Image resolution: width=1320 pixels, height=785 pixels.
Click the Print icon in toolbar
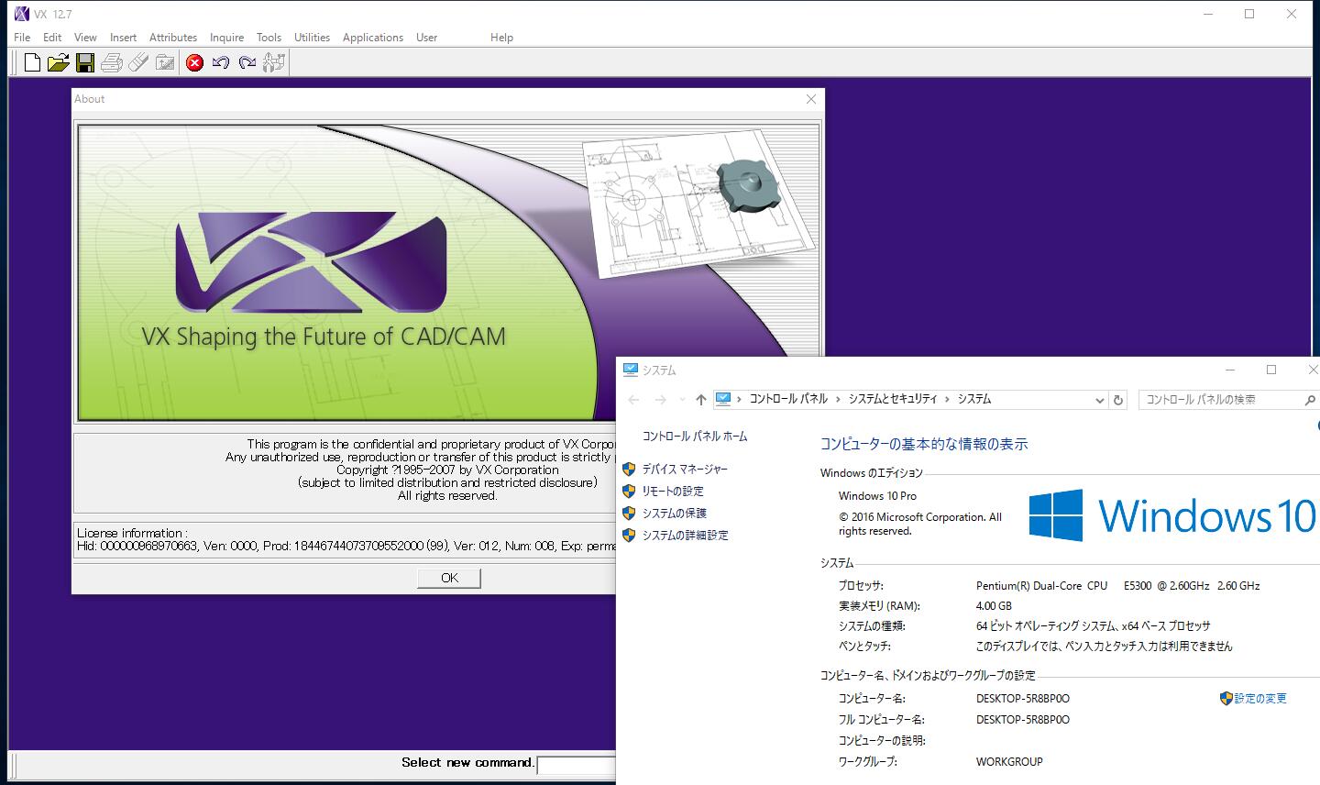click(111, 62)
